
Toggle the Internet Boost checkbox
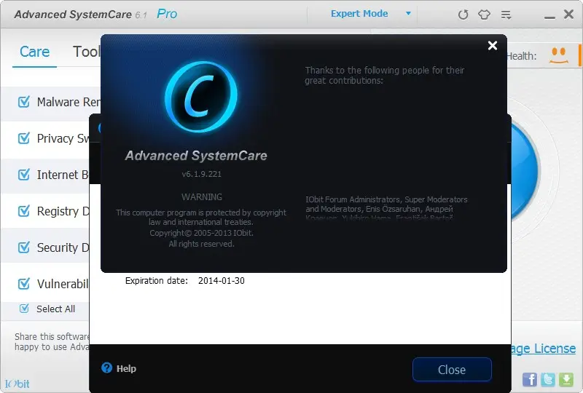(x=24, y=174)
